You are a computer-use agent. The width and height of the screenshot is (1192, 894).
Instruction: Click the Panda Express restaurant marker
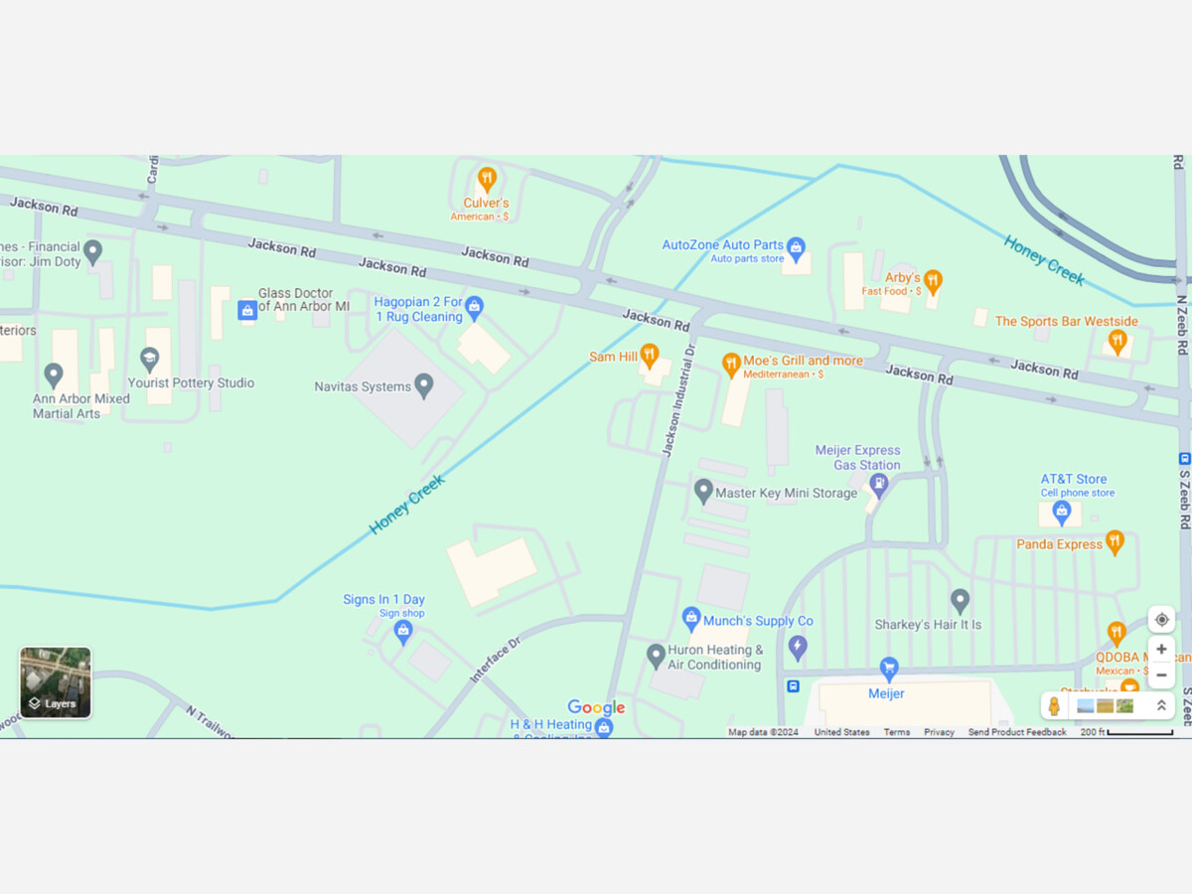point(1115,542)
